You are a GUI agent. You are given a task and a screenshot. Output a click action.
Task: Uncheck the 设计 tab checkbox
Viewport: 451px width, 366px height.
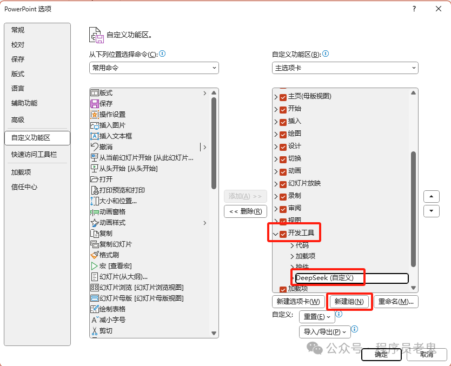(x=283, y=147)
